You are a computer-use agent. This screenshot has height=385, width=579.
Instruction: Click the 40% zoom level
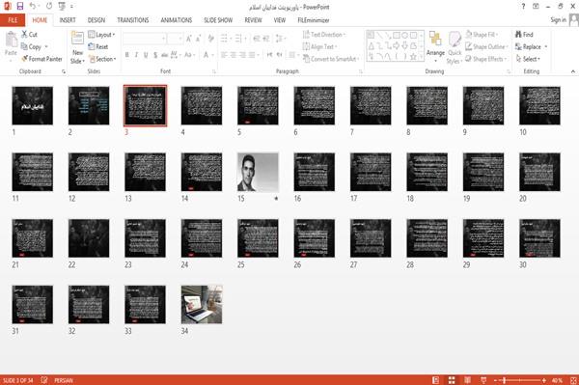557,380
